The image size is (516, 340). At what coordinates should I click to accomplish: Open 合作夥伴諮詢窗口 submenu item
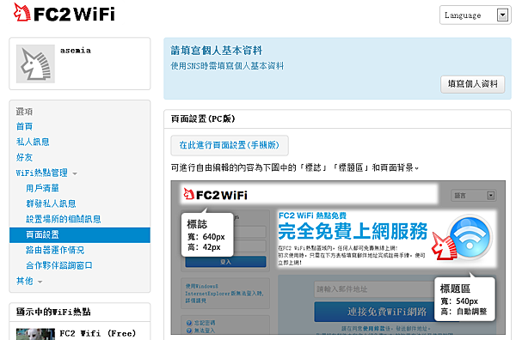[x=59, y=265]
